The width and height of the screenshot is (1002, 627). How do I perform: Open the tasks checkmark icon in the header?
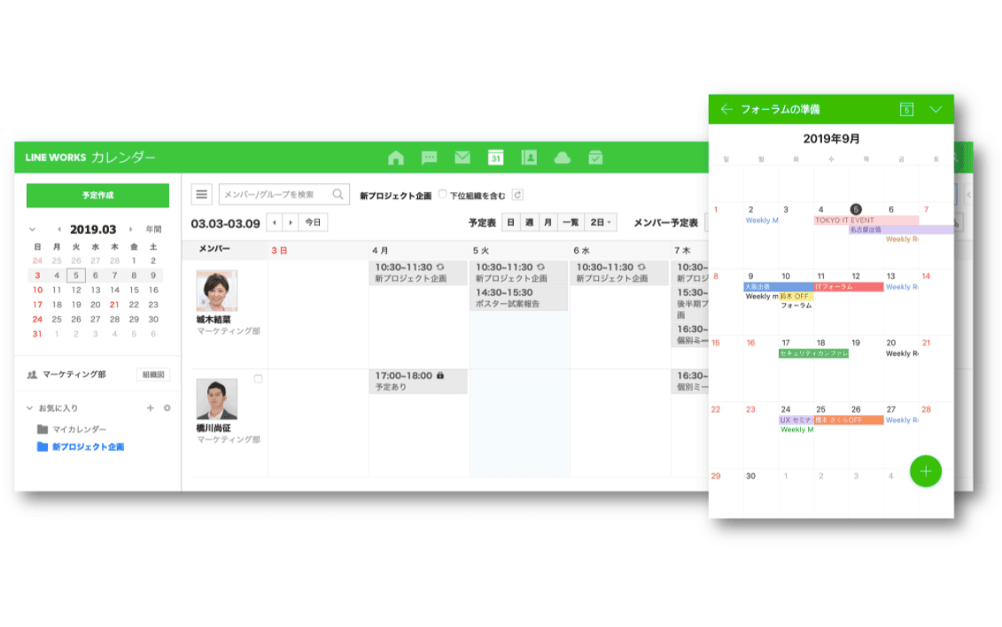(x=595, y=158)
